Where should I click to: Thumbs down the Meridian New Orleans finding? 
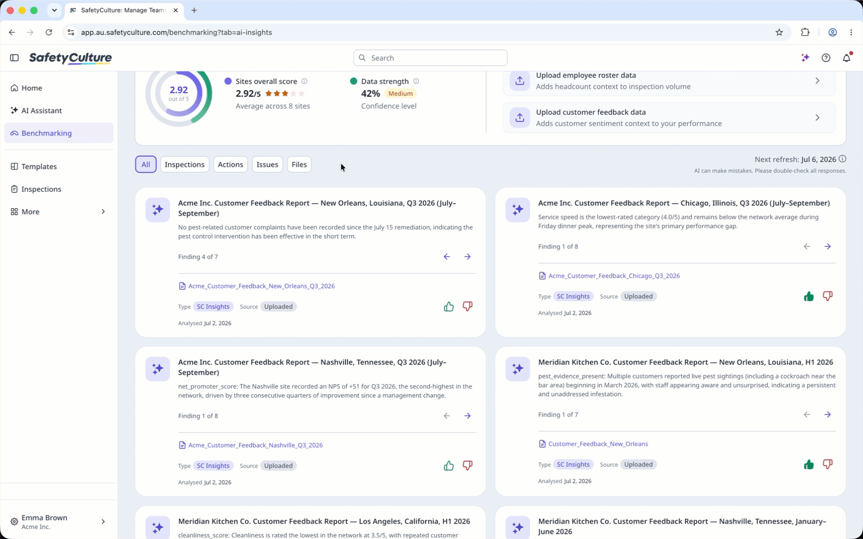(x=828, y=465)
